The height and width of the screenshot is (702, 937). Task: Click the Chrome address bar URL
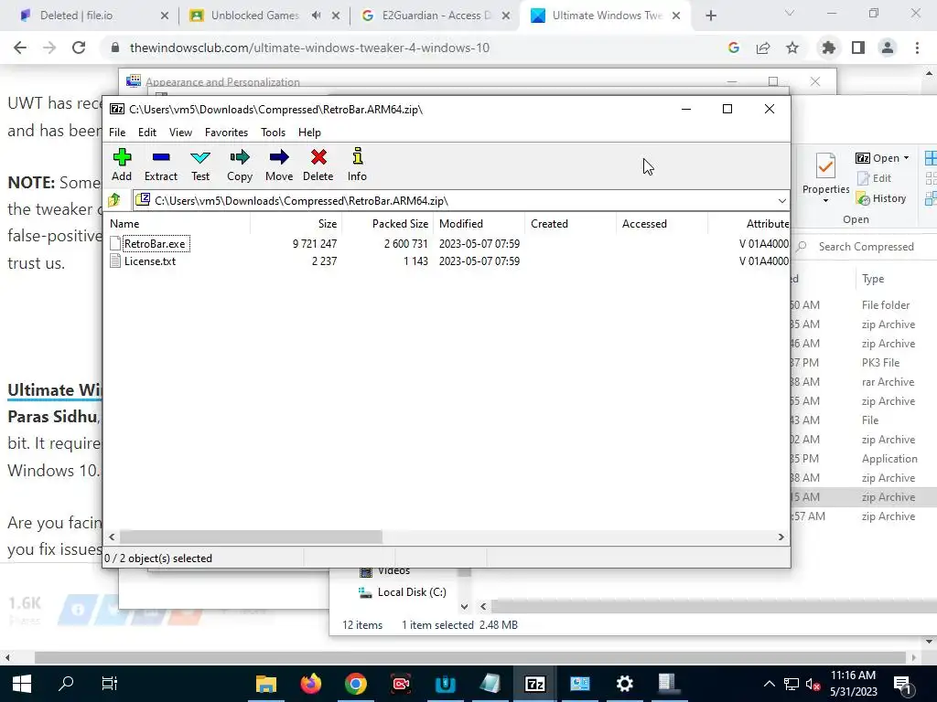coord(309,48)
